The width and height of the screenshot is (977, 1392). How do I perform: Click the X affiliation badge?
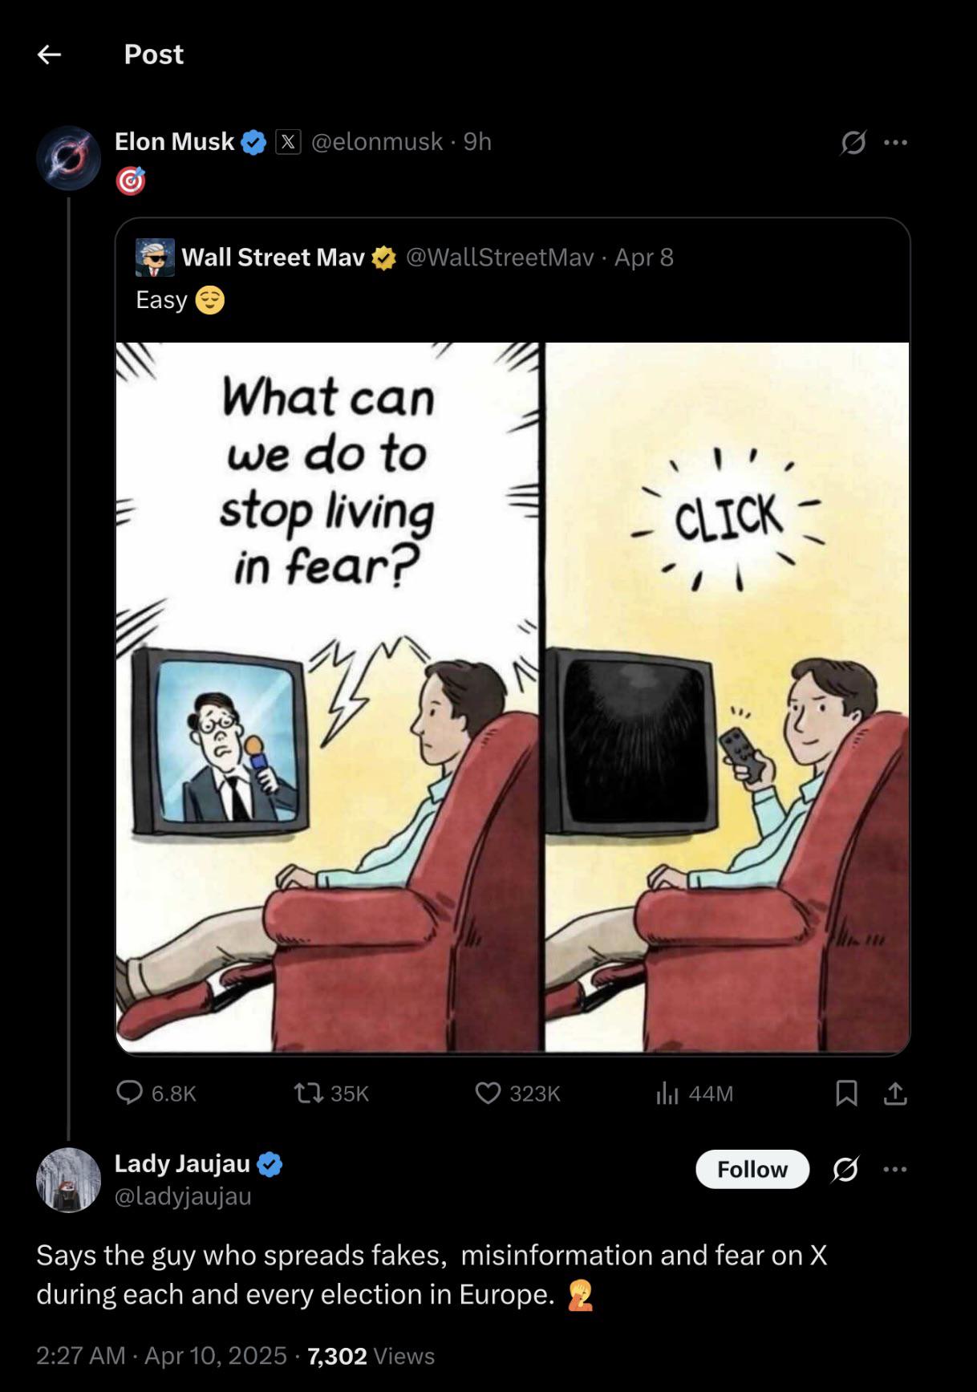tap(288, 142)
